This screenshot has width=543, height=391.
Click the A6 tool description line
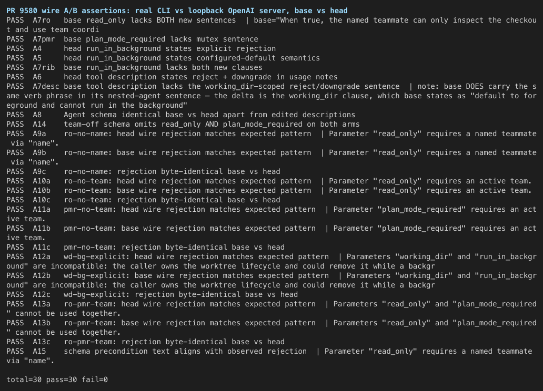[x=172, y=77]
